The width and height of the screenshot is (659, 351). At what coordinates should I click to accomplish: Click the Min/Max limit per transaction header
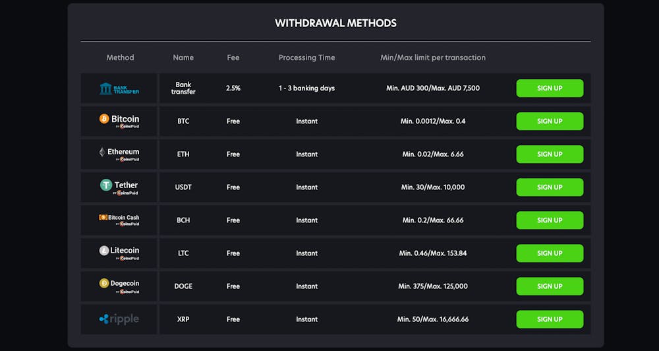433,57
